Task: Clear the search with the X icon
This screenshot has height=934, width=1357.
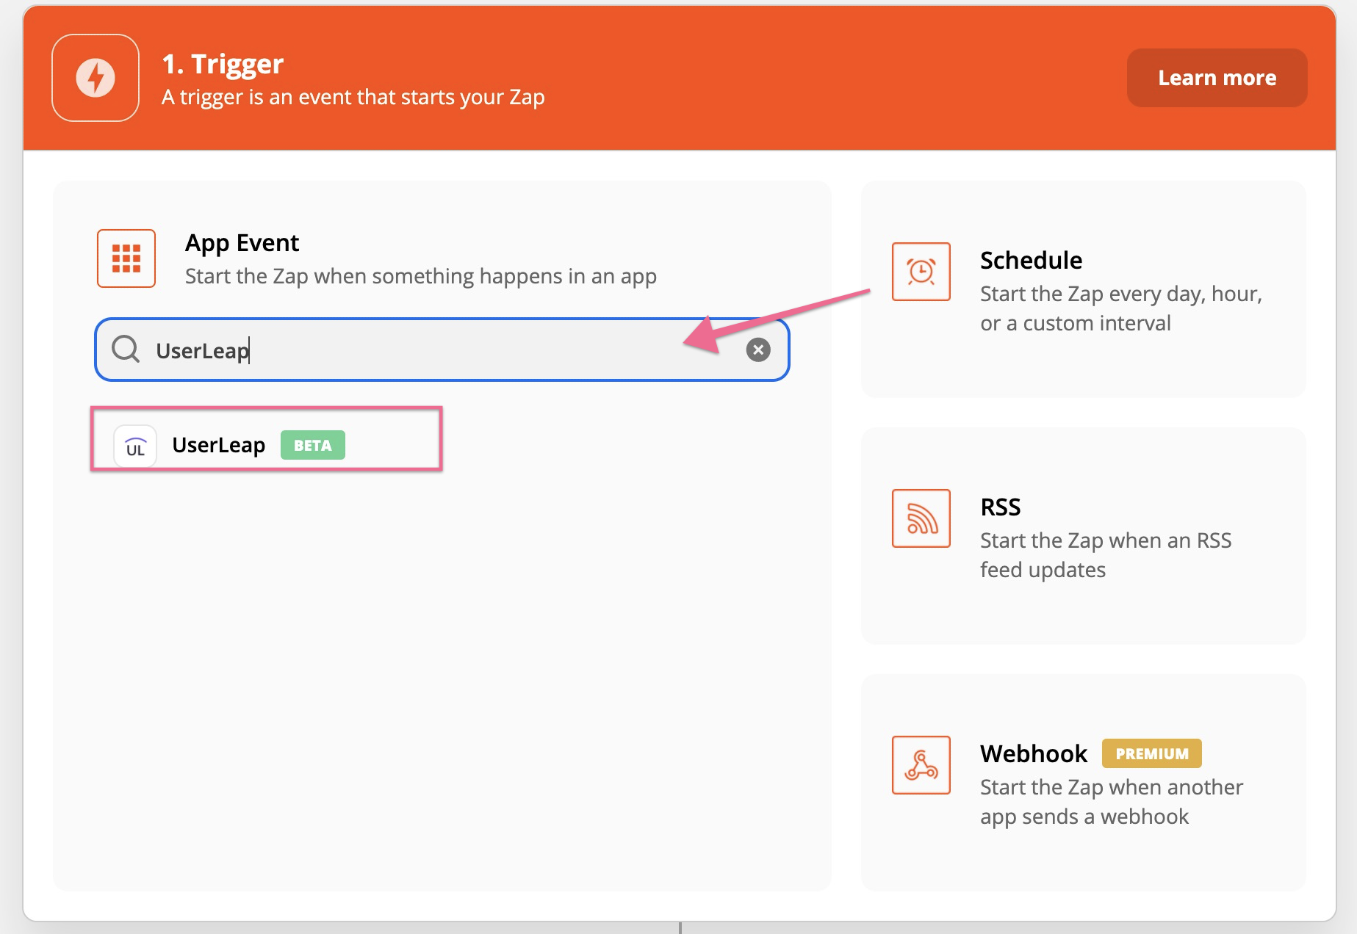Action: point(758,350)
